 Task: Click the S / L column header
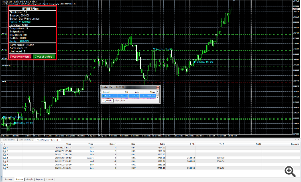192,144
